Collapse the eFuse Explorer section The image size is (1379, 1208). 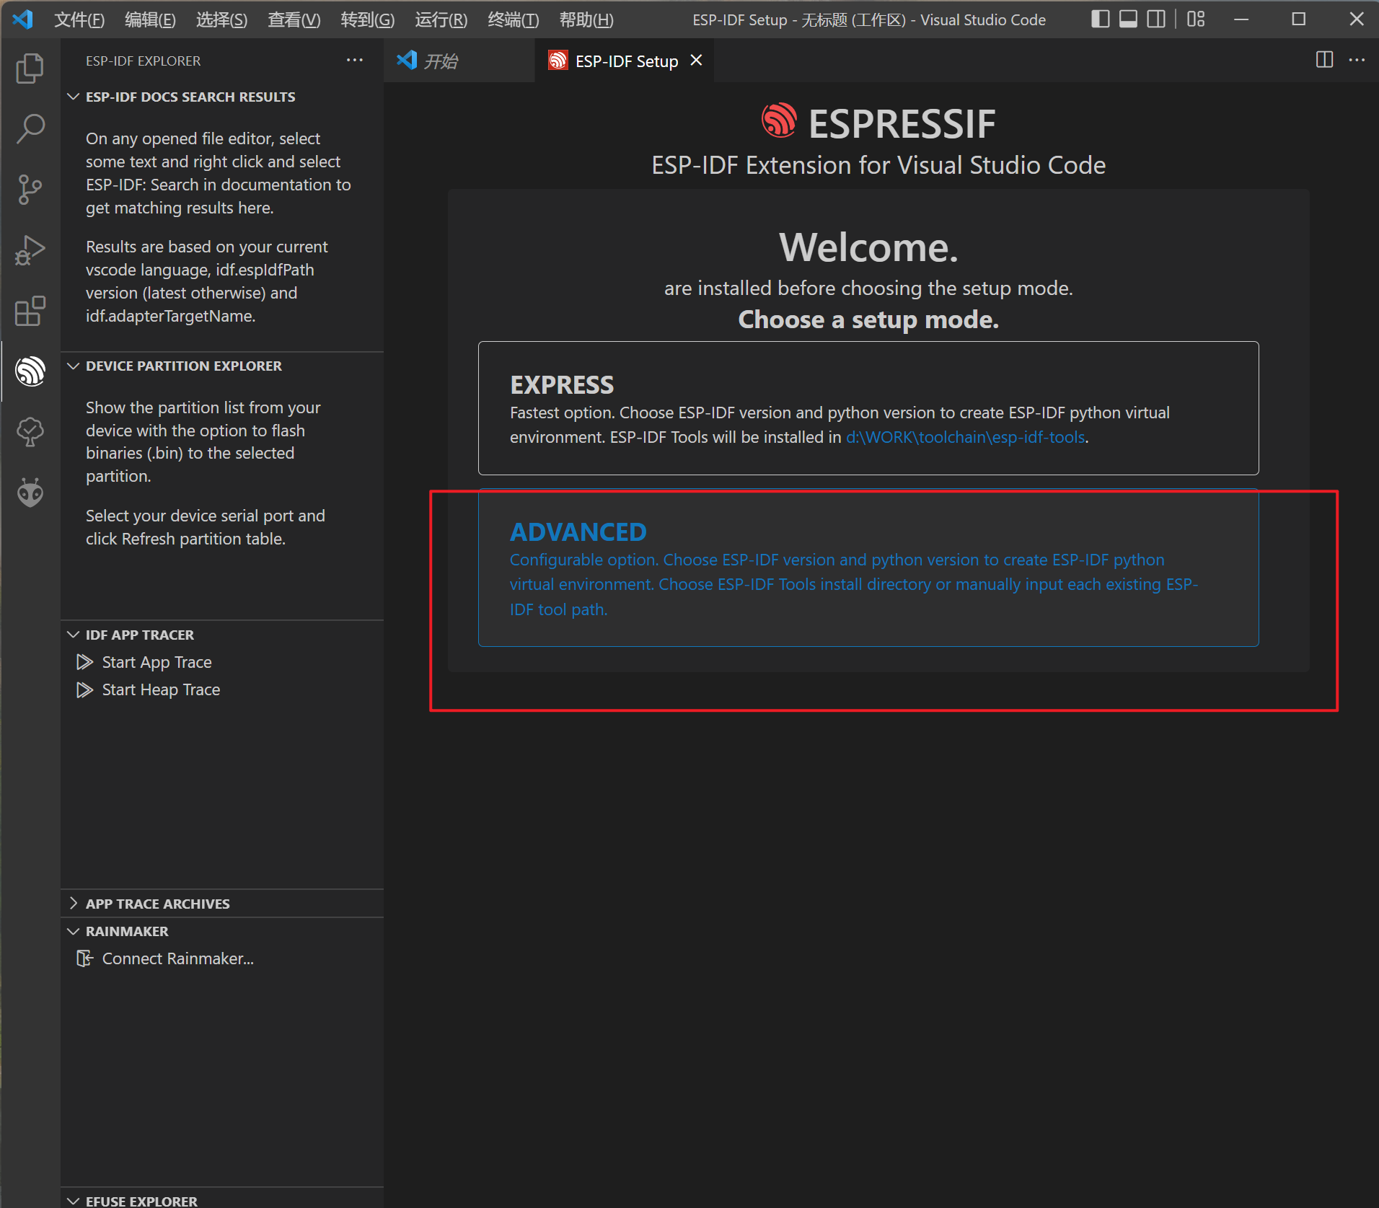pos(73,1201)
